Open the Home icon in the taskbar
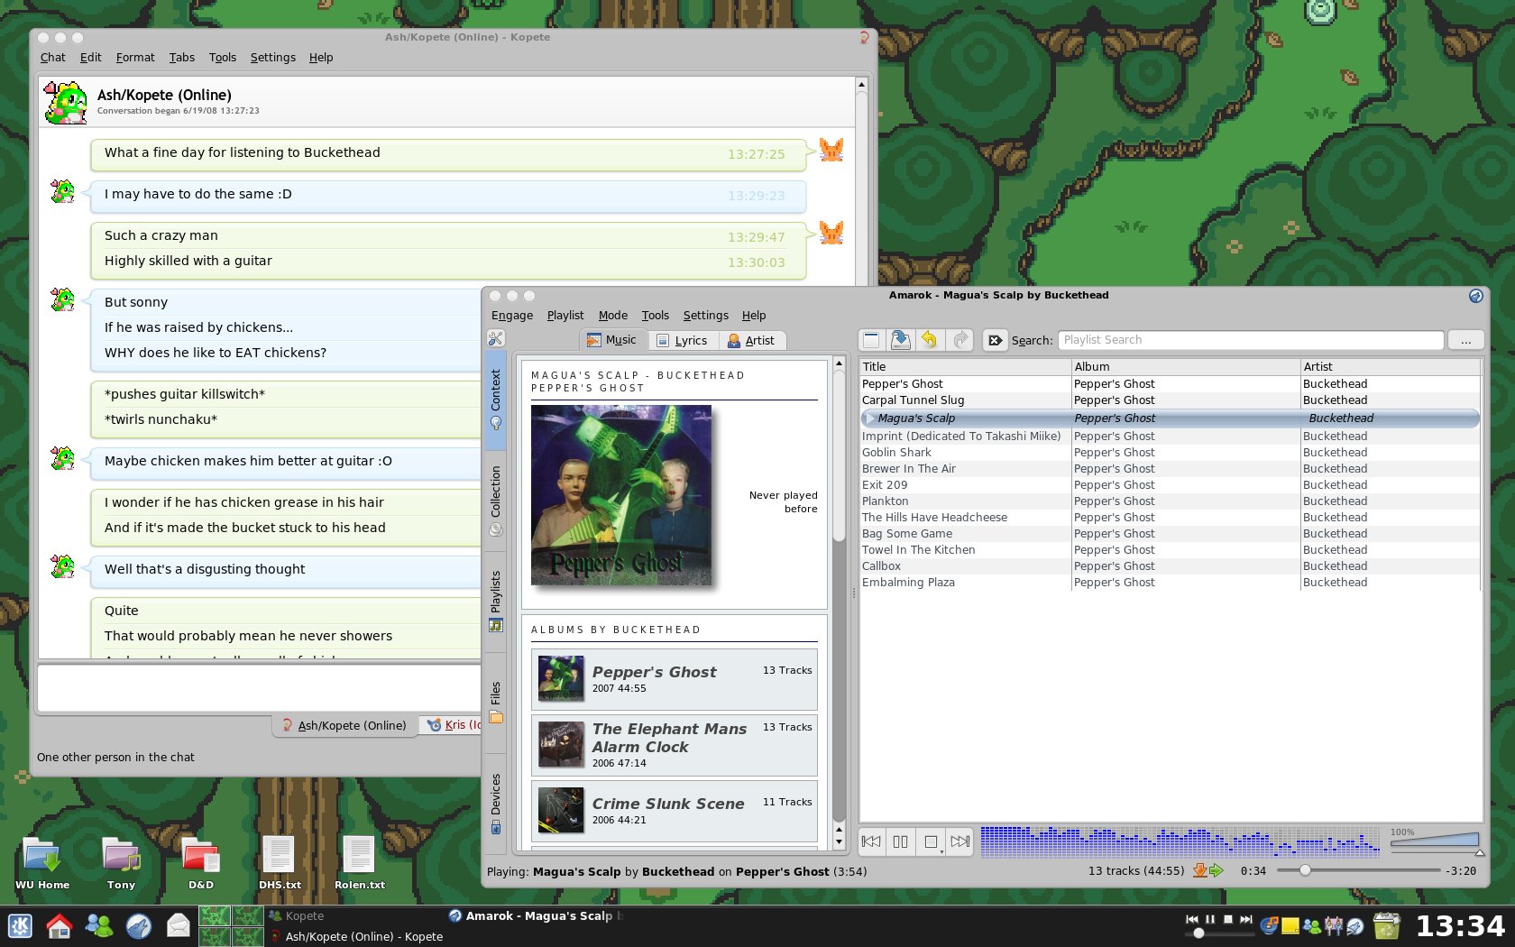The width and height of the screenshot is (1515, 947). 59,926
